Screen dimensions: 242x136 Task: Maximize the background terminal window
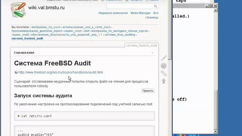tap(211, 6)
